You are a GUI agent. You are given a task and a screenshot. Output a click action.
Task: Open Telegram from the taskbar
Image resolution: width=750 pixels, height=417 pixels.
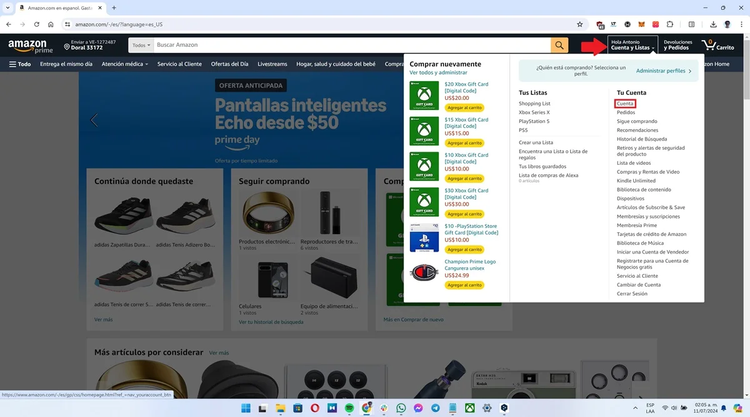tap(434, 408)
